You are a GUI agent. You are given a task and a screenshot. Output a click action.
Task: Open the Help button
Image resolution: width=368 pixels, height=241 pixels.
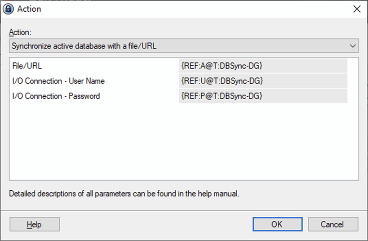[34, 224]
